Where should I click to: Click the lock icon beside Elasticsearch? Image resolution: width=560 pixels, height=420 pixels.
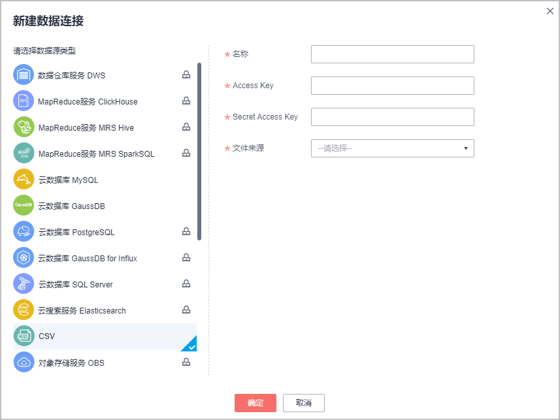tap(186, 310)
